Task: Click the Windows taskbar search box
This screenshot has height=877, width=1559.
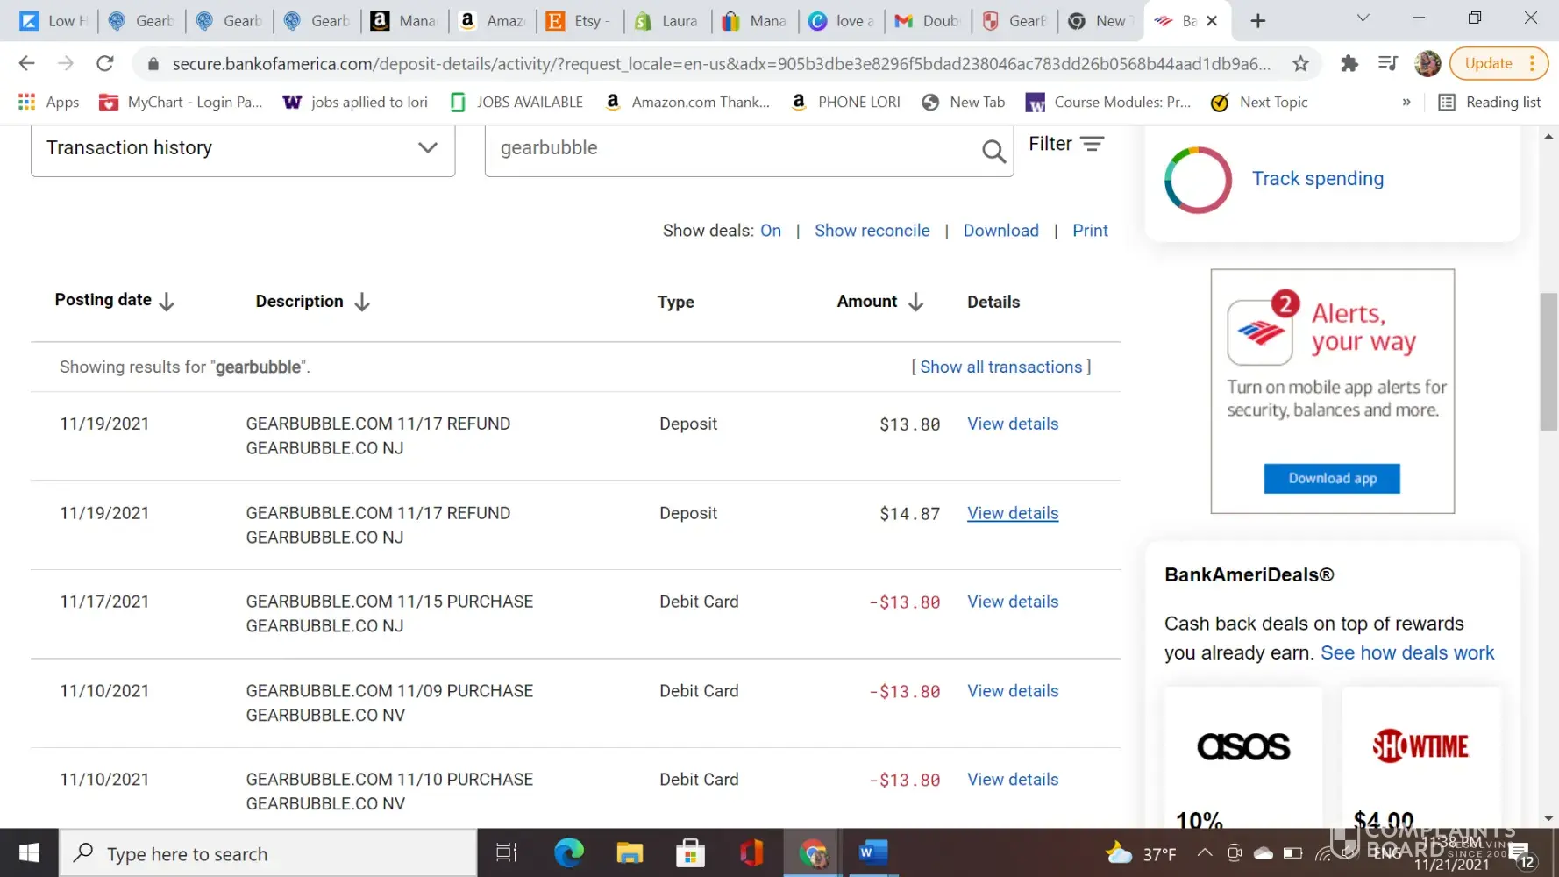Action: point(268,853)
